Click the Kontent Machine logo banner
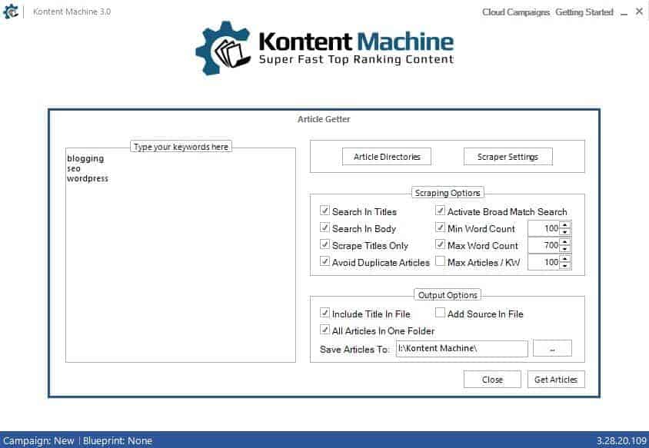Screen dimensions: 649x448 point(324,48)
